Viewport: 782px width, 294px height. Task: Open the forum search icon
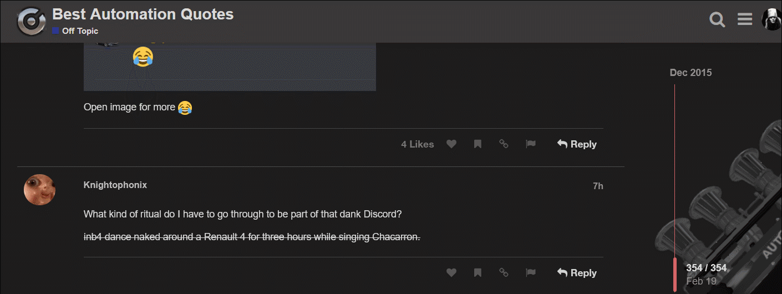pos(717,21)
